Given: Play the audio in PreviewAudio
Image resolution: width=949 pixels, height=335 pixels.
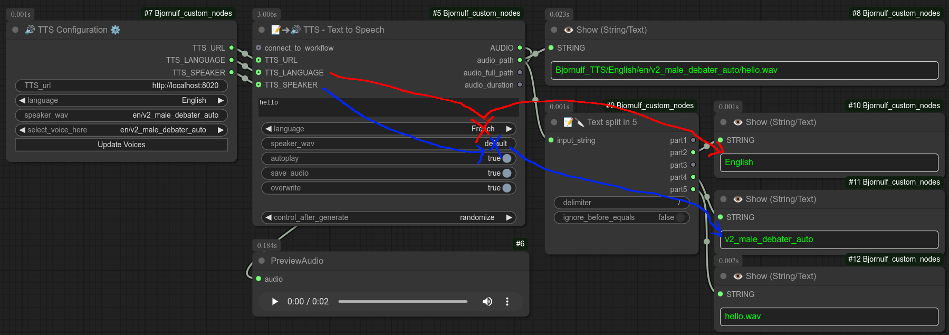Looking at the screenshot, I should 274,302.
